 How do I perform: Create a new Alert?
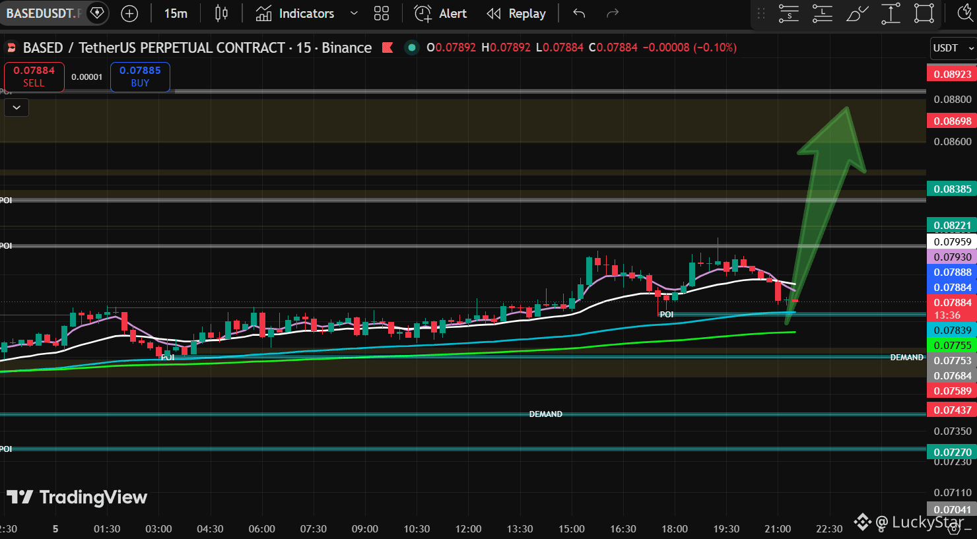pyautogui.click(x=440, y=13)
